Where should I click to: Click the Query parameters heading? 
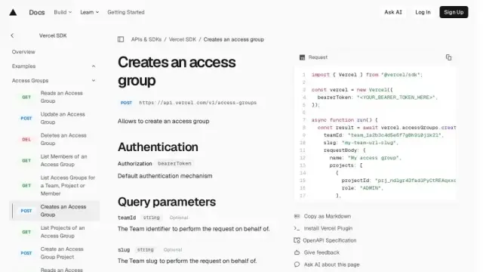(x=167, y=202)
